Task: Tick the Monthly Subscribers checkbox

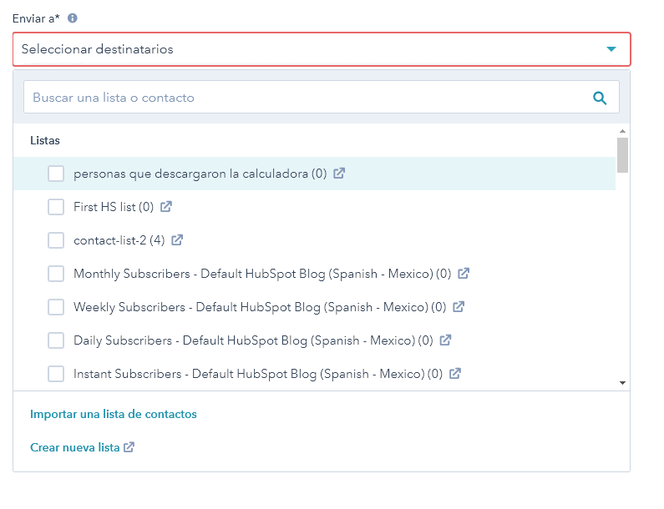Action: (x=56, y=274)
